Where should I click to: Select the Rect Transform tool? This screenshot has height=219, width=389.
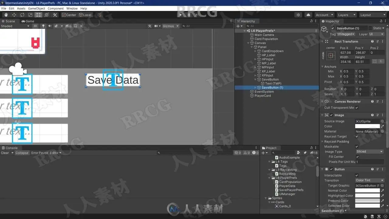coord(39,15)
